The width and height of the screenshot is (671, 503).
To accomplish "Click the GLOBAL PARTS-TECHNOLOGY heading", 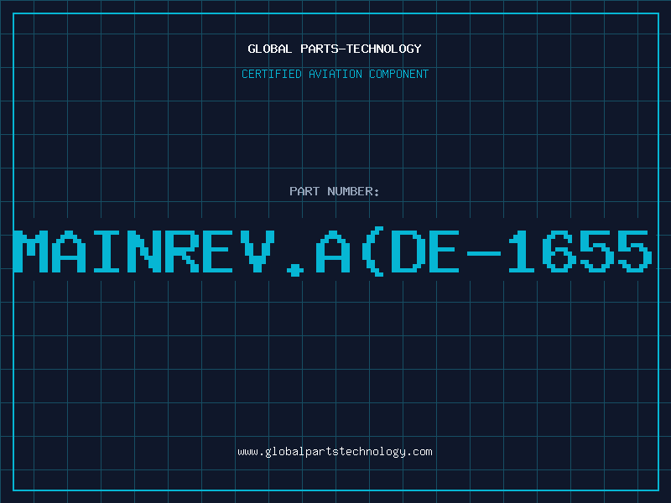I will click(335, 49).
